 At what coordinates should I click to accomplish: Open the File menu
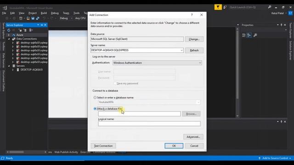tap(4, 13)
